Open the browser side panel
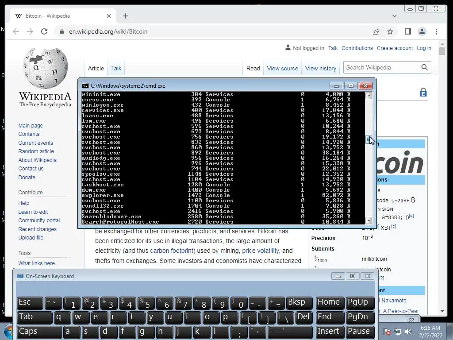The width and height of the screenshot is (453, 340). 407,31
